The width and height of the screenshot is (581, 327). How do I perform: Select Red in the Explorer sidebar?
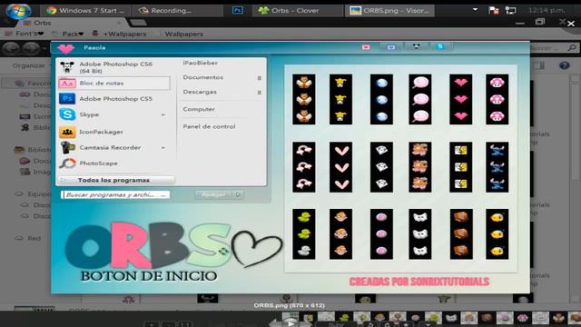click(28, 238)
